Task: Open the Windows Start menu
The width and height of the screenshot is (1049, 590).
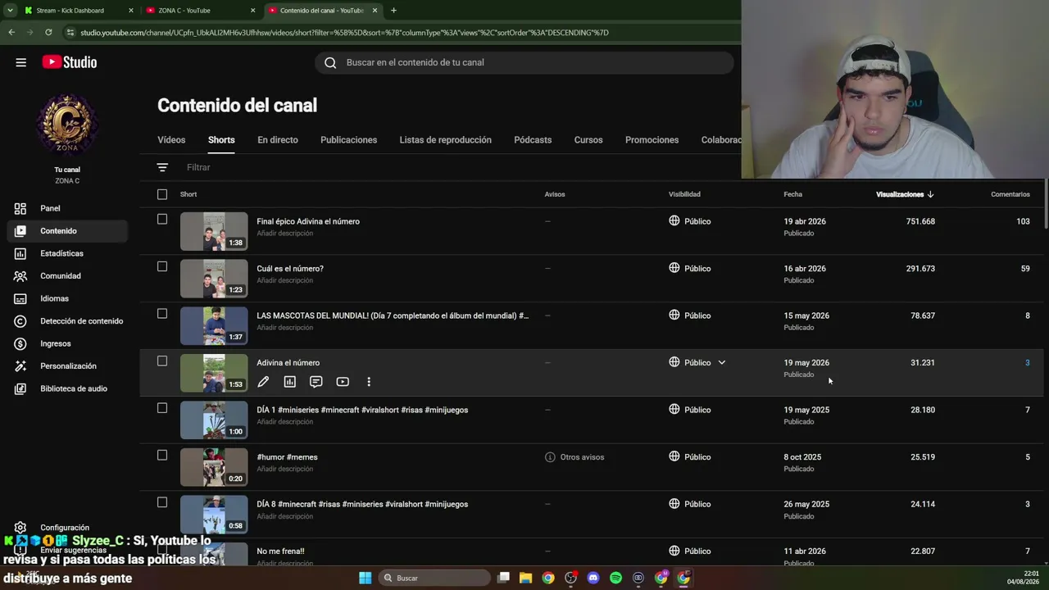Action: click(366, 578)
